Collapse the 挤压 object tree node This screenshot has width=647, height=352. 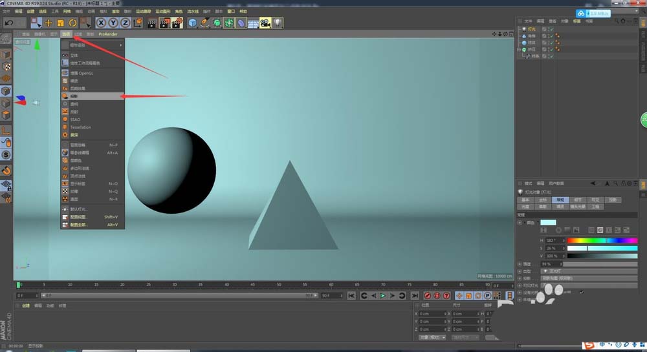[x=519, y=49]
